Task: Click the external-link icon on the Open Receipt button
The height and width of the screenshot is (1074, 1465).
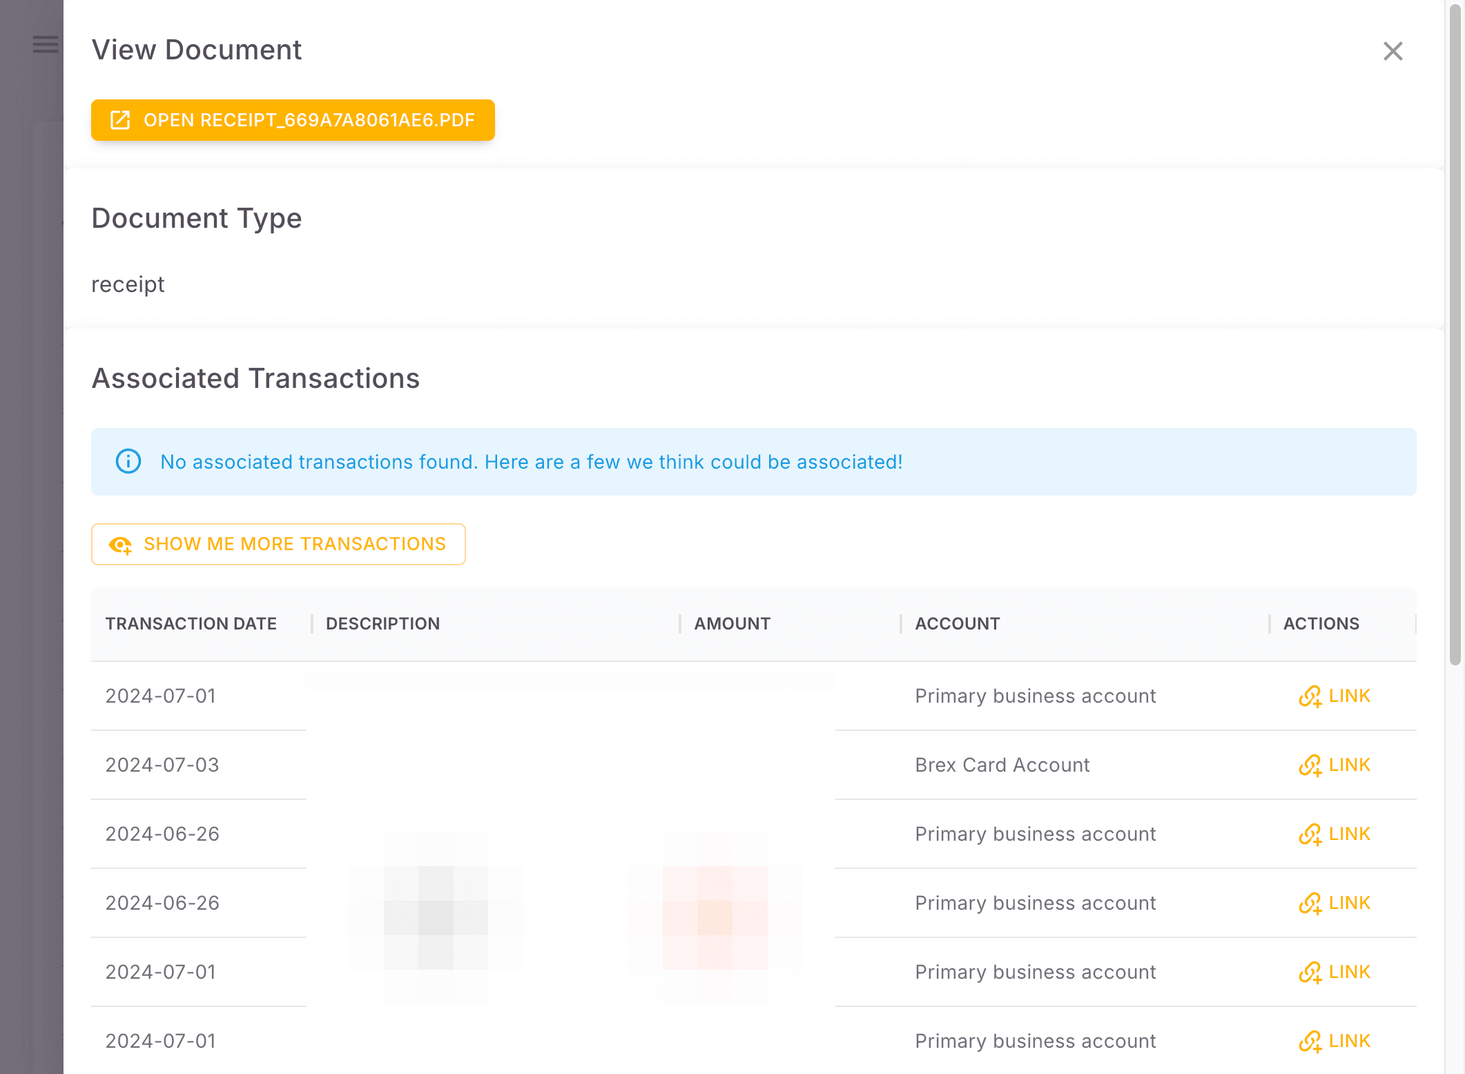Action: (x=121, y=120)
